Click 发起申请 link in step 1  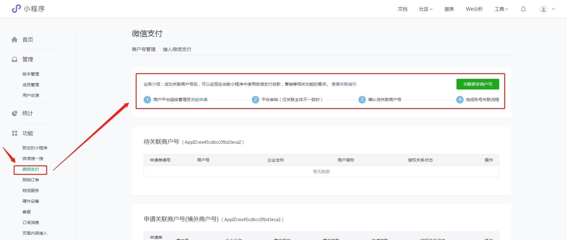point(199,100)
